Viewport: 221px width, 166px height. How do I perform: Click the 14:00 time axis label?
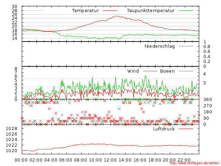click(125, 160)
